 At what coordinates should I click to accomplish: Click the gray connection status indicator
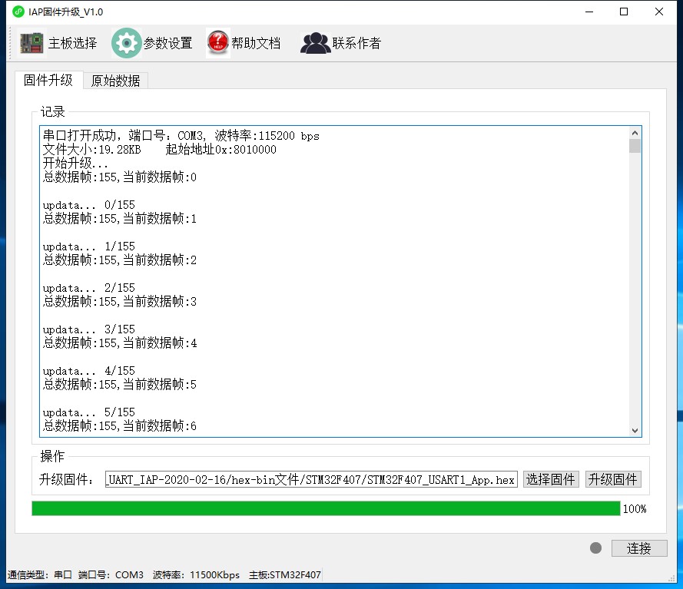595,548
